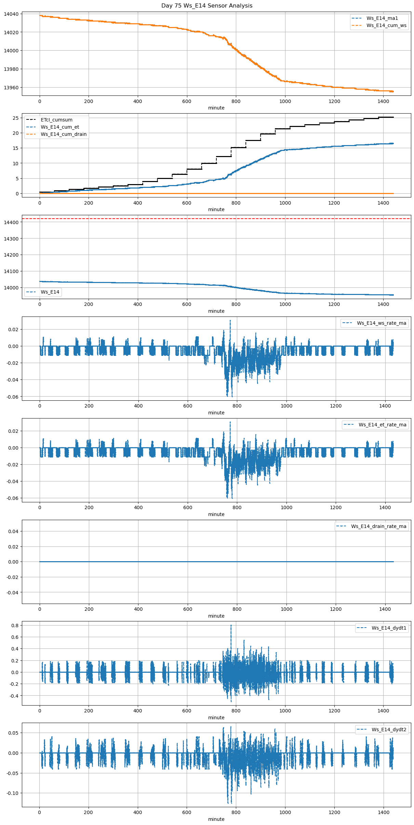
Task: Select the Ws_E14_cum_ws legend entry
Action: 386,25
